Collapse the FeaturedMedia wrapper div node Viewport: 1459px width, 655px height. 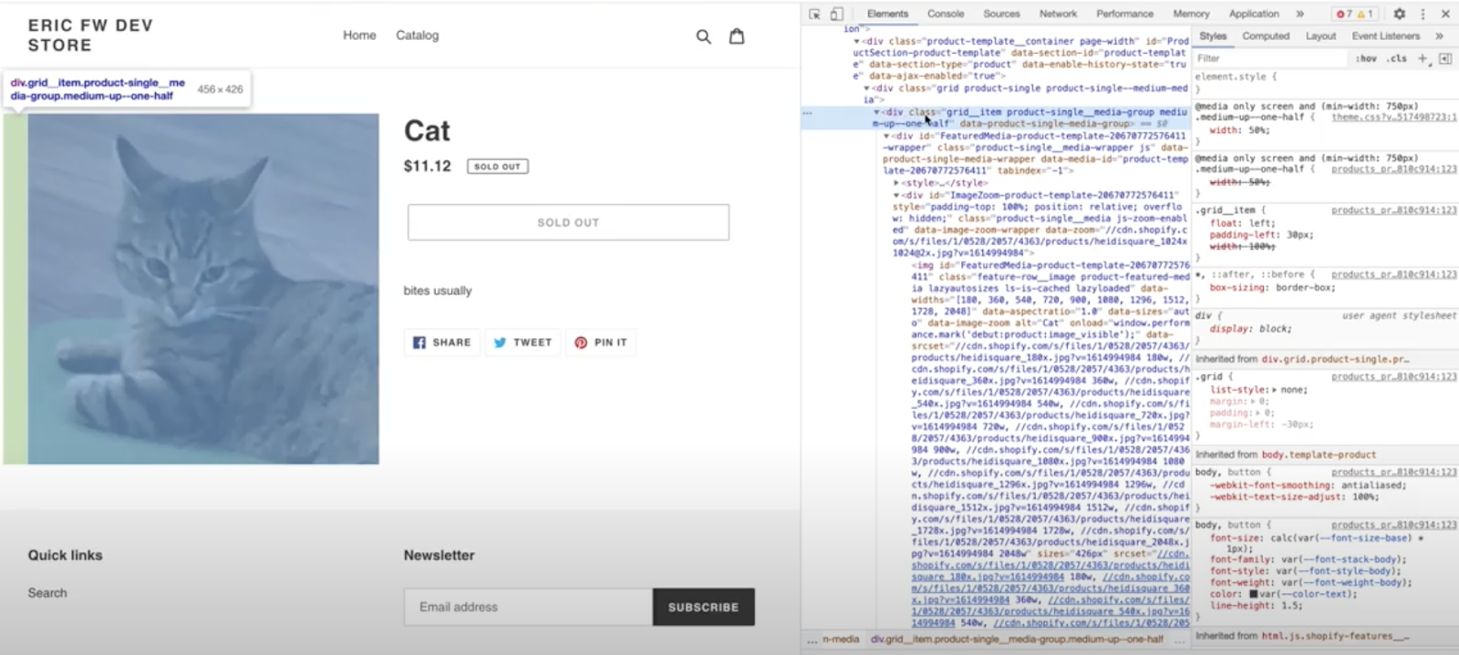pyautogui.click(x=886, y=137)
